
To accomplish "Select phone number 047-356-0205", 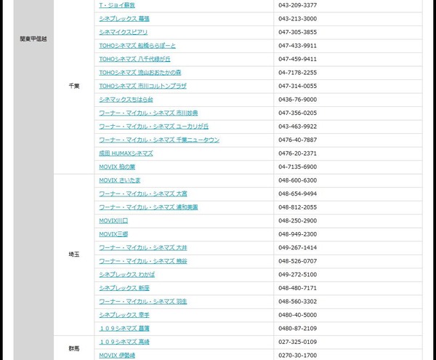I will (297, 113).
